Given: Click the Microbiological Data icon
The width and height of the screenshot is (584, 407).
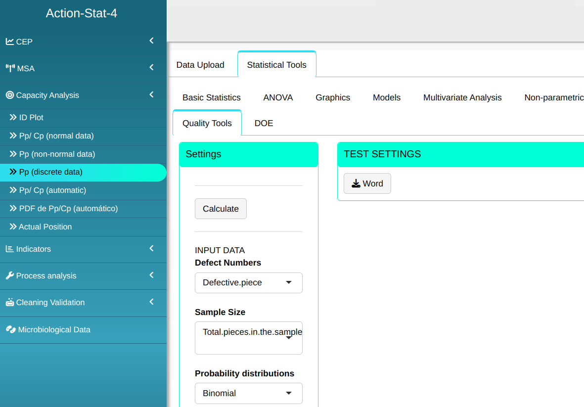Looking at the screenshot, I should click(x=10, y=329).
